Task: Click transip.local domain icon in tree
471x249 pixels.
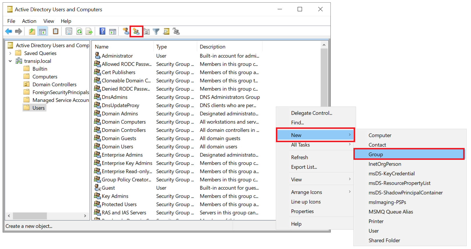Action: coord(19,61)
